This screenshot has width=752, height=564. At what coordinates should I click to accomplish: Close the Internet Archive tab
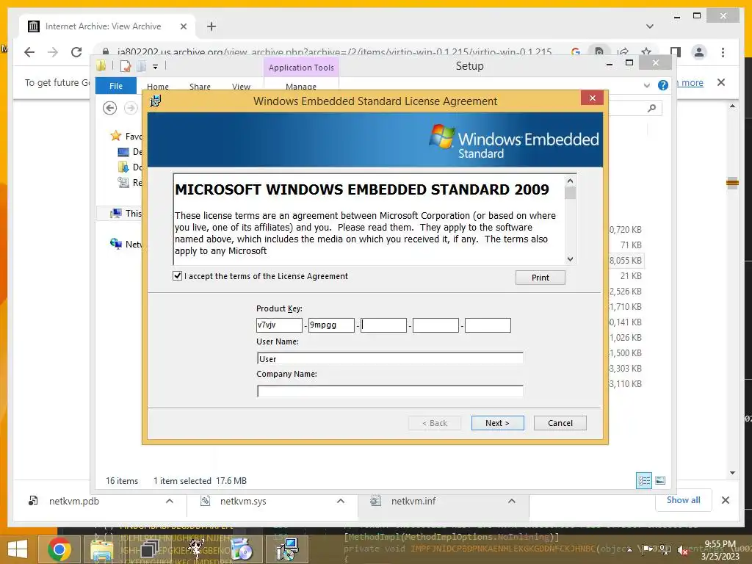[183, 26]
